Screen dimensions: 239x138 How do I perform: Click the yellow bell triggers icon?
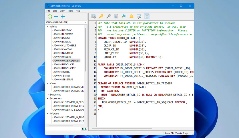point(132,16)
